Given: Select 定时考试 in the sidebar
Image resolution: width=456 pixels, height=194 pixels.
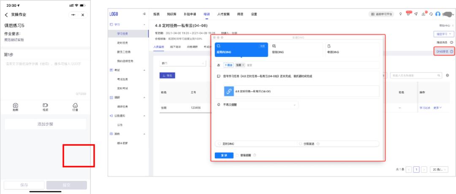Looking at the screenshot, I should pos(122,88).
